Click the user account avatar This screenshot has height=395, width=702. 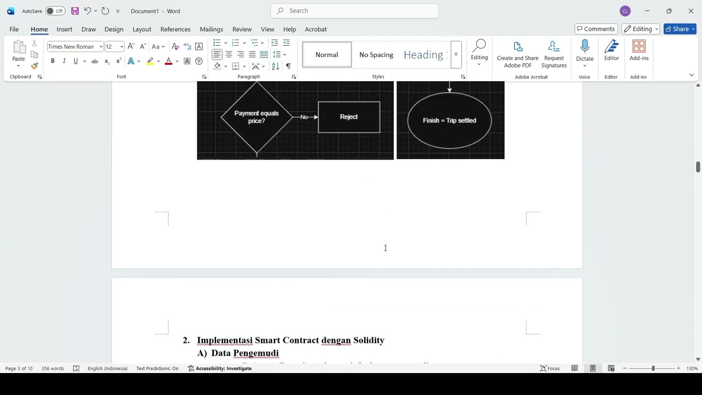[x=625, y=11]
